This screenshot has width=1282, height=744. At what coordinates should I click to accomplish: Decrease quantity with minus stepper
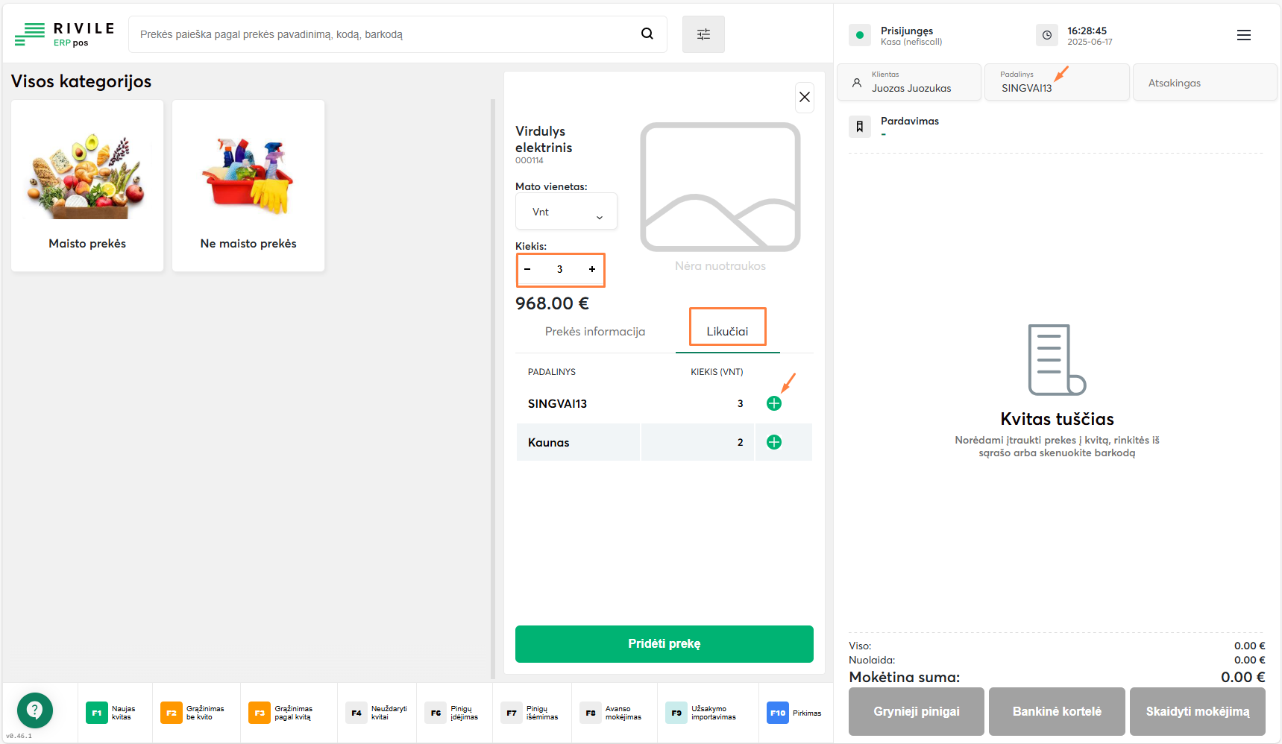tap(527, 269)
